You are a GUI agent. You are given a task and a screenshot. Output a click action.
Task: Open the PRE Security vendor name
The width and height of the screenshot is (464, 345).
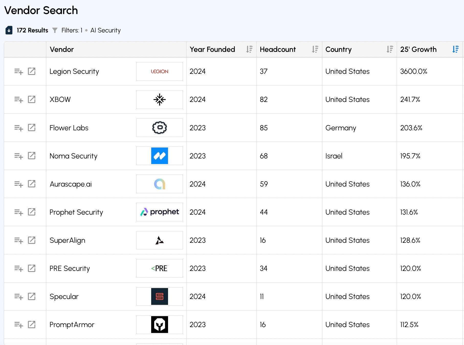point(70,268)
